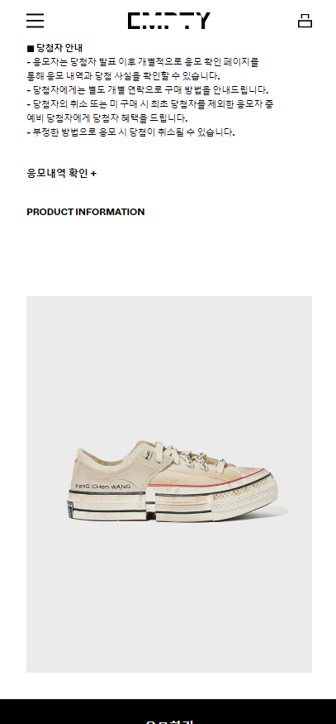Expand the 응모내역 확인 + section
This screenshot has height=724, width=336.
[x=61, y=173]
